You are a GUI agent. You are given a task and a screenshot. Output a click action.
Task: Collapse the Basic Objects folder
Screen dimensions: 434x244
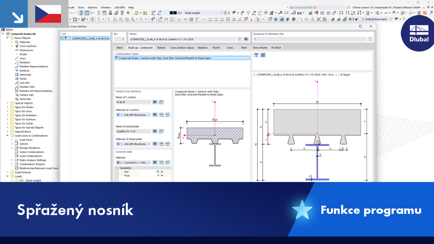8,38
